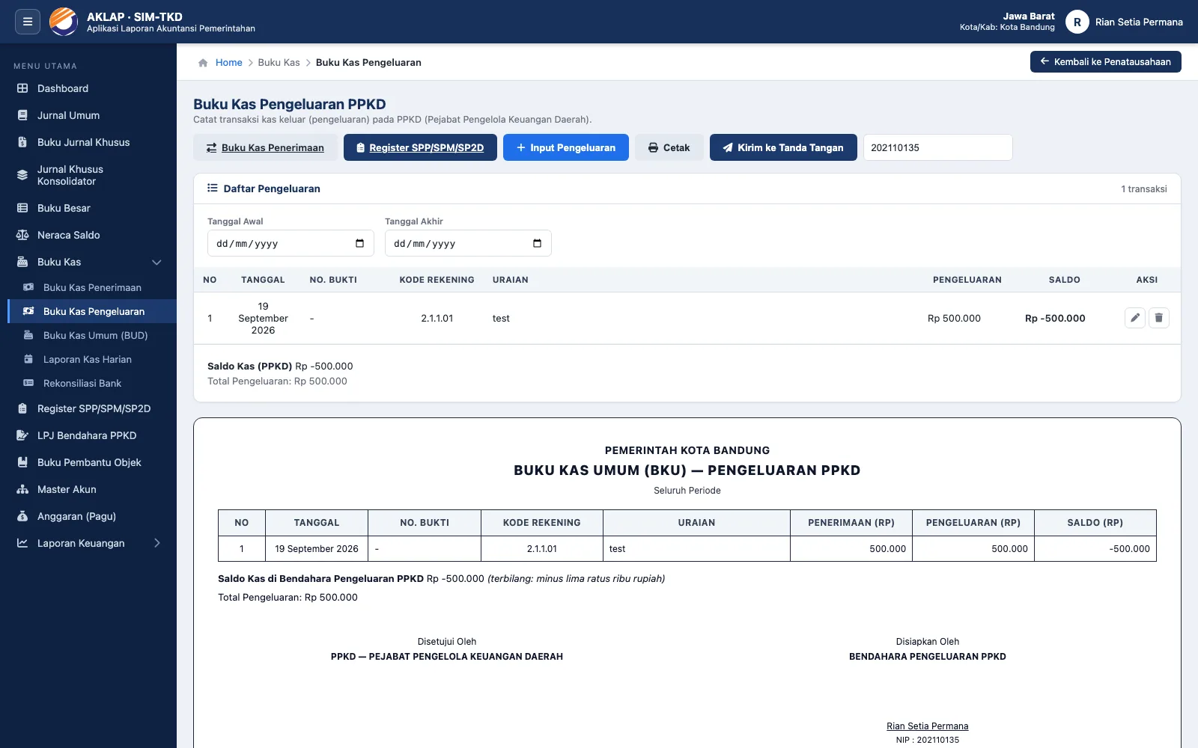Image resolution: width=1198 pixels, height=748 pixels.
Task: Collapse the Buku Kas sidebar section chevron
Action: [x=156, y=262]
